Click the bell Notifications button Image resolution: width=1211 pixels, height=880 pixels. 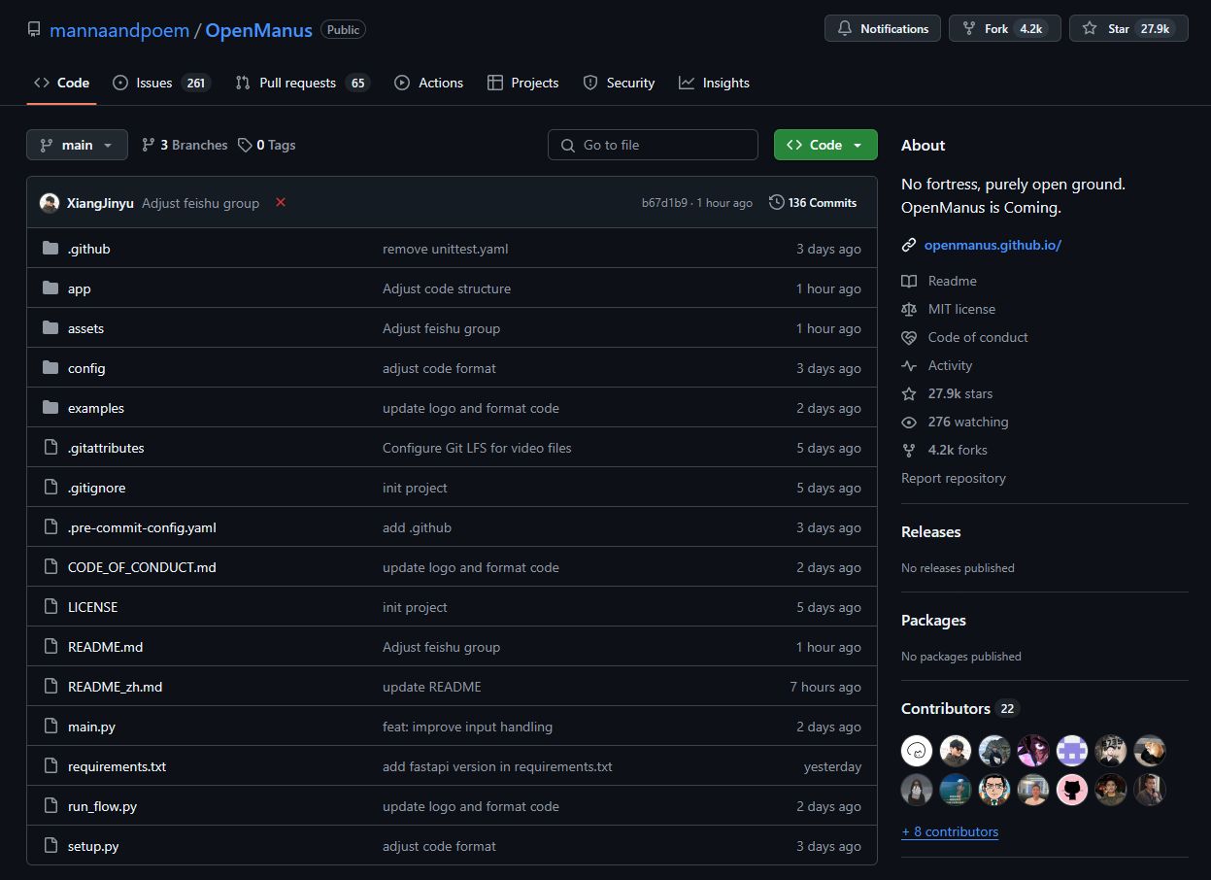883,28
